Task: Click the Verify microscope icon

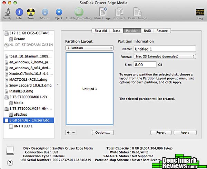Action: click(x=8, y=12)
